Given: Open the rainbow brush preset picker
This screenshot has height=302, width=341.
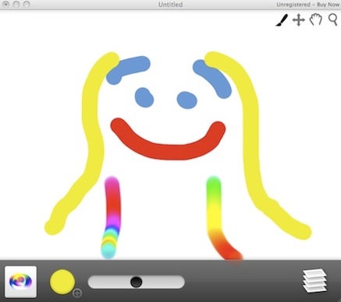Looking at the screenshot, I should click(x=21, y=282).
